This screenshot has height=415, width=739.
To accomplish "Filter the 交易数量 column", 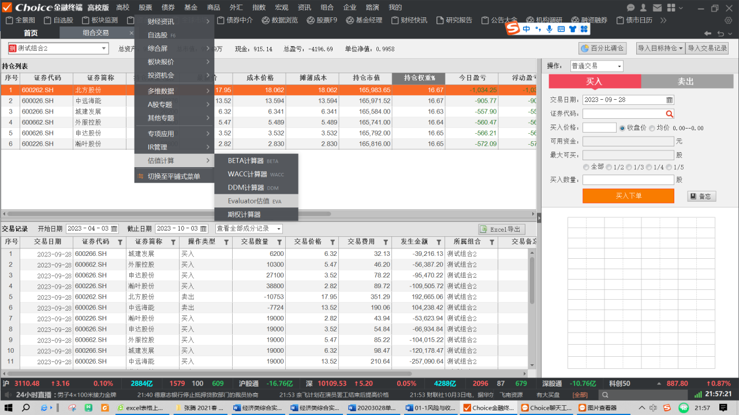I will coord(279,242).
